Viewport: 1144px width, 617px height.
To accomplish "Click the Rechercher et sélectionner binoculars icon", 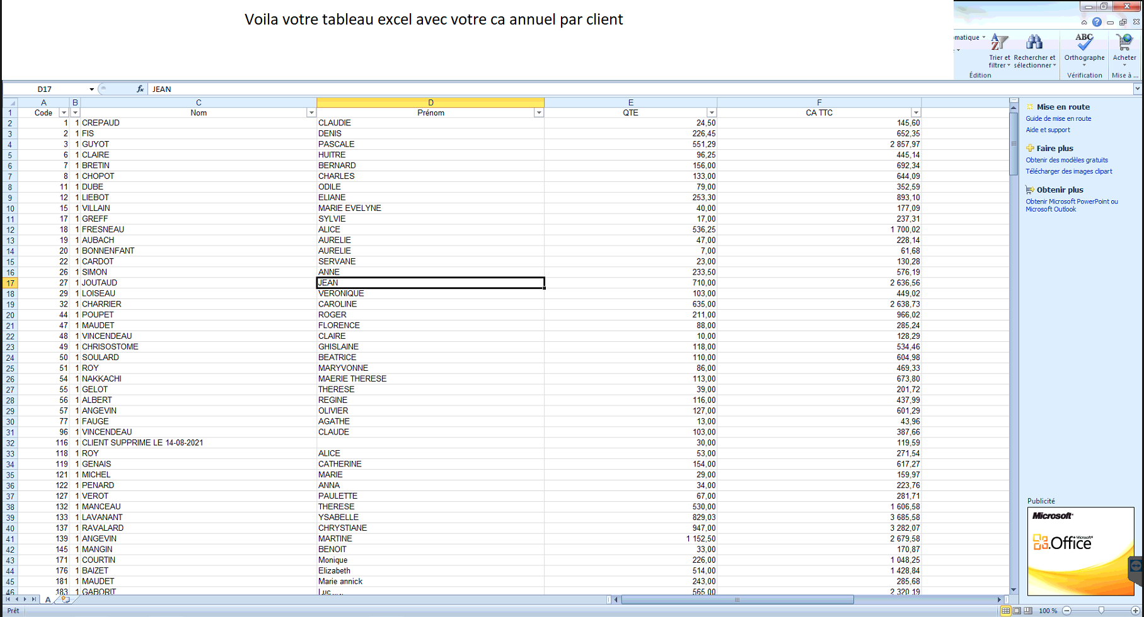I will point(1034,43).
